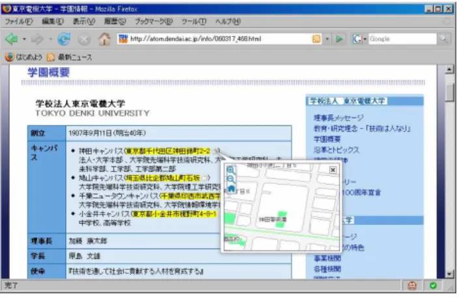This screenshot has width=463, height=300.
Task: Click the vertical scrollbar thumb
Action: click(x=449, y=93)
